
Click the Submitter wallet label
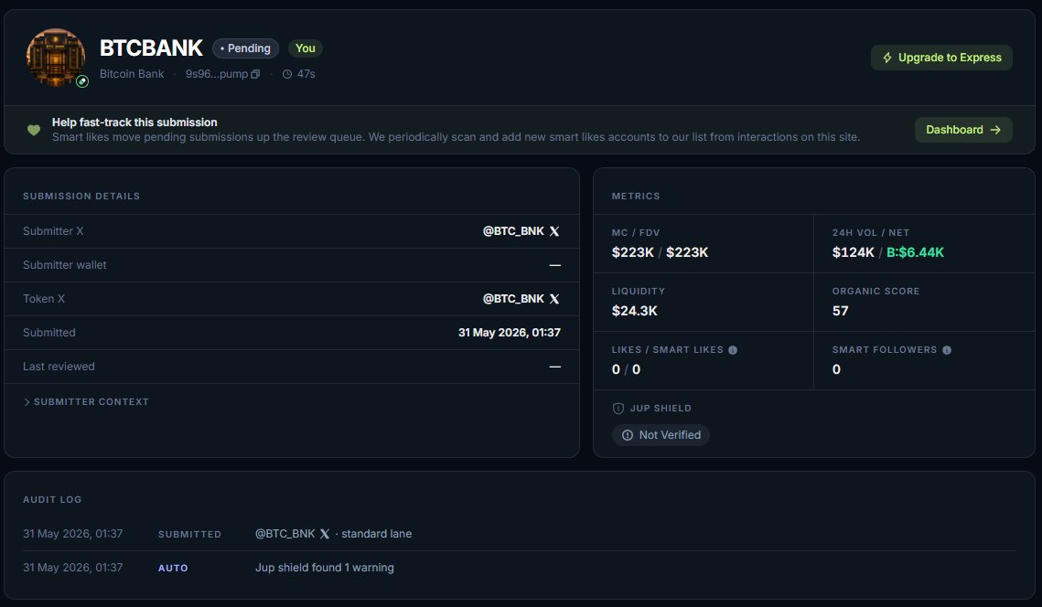tap(64, 265)
